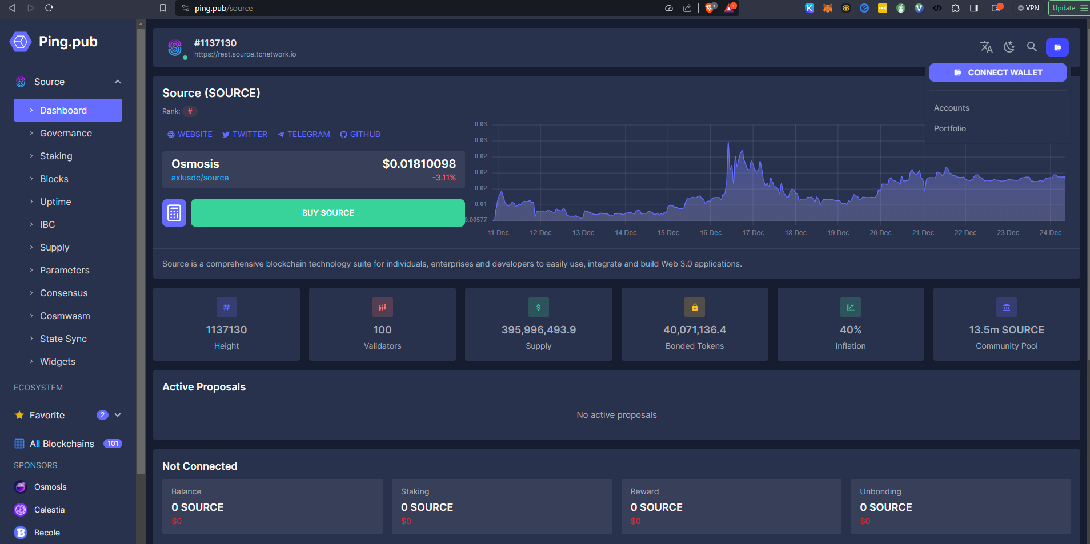Image resolution: width=1090 pixels, height=544 pixels.
Task: Click the wallet icon button at top right
Action: (1057, 47)
